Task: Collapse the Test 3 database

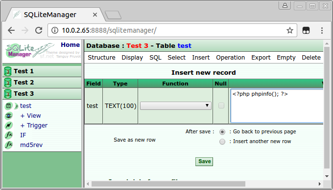Action: [x=24, y=94]
